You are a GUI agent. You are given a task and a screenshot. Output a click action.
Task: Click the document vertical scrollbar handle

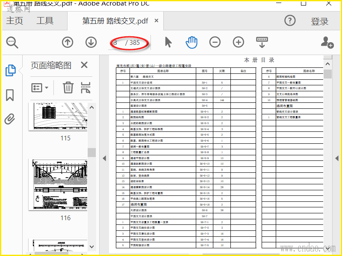[327, 74]
